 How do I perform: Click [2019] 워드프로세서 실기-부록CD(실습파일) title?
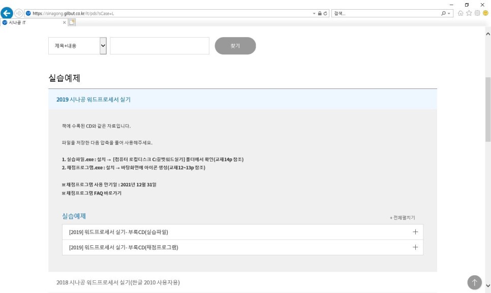pos(118,232)
